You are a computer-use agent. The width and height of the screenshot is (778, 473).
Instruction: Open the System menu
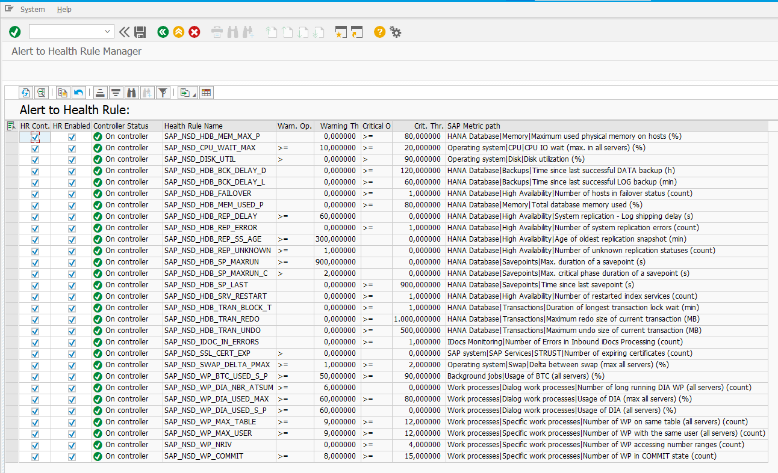point(33,10)
